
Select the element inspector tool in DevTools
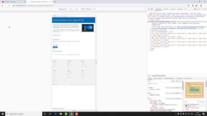click(149, 9)
